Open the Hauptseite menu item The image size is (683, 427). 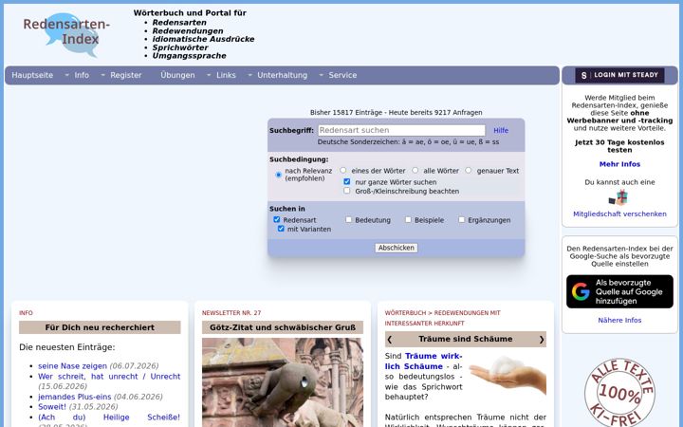click(x=32, y=75)
